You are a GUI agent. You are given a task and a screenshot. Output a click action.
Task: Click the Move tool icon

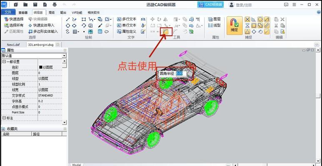(152, 19)
